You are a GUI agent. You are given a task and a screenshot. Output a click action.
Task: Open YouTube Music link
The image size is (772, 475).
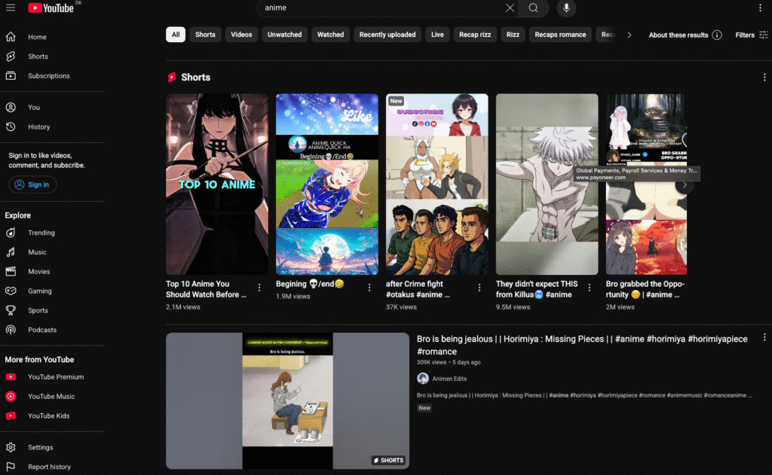[x=52, y=396]
